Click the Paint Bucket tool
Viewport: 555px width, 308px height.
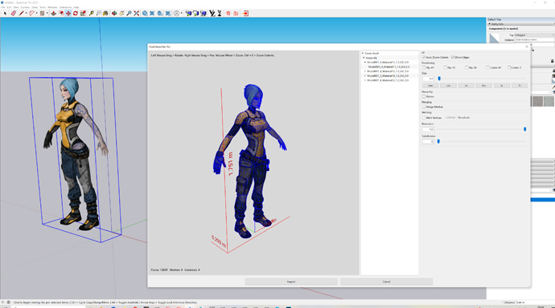(105, 14)
